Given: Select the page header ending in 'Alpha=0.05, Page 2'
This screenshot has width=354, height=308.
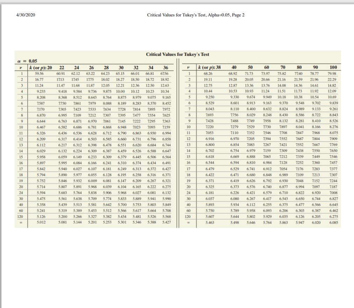Looking at the screenshot, I should tap(196, 15).
